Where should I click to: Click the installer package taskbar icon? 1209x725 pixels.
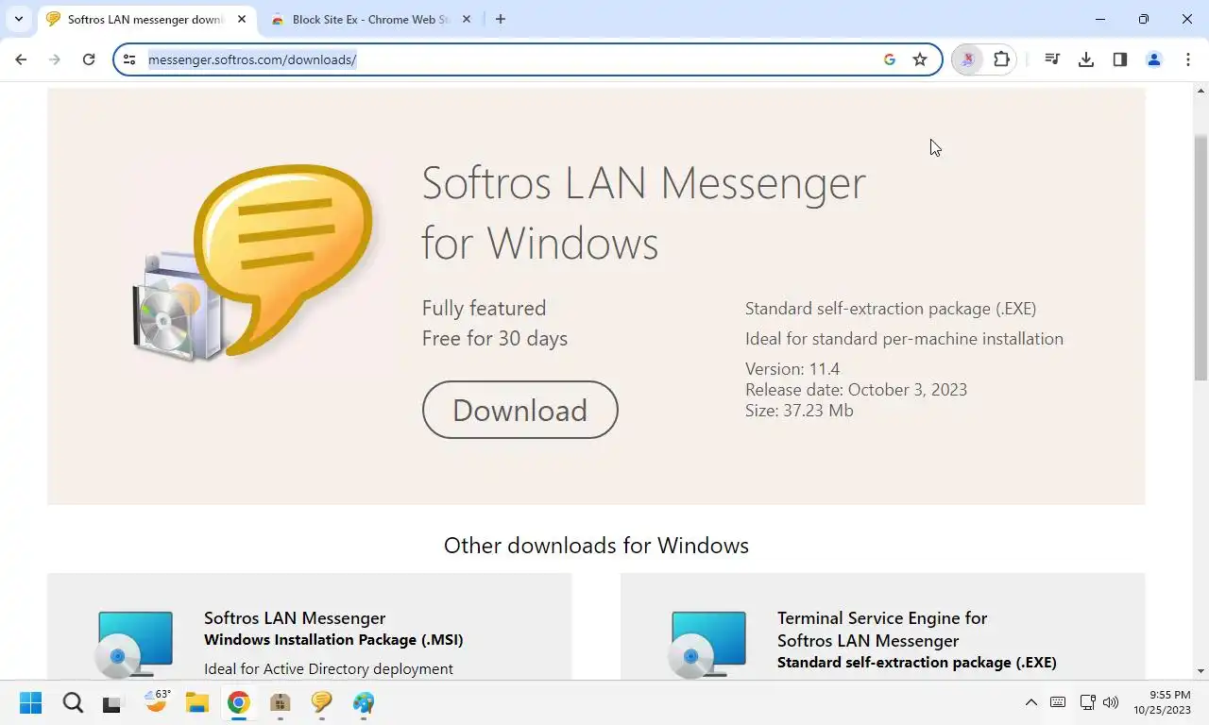(x=280, y=702)
